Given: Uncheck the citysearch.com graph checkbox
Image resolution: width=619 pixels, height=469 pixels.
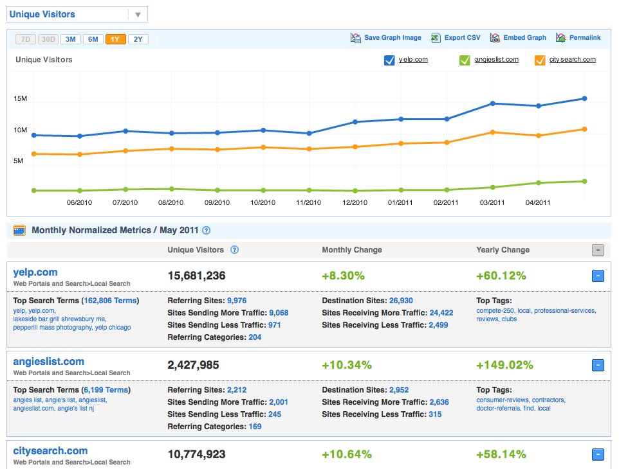Looking at the screenshot, I should [x=540, y=60].
